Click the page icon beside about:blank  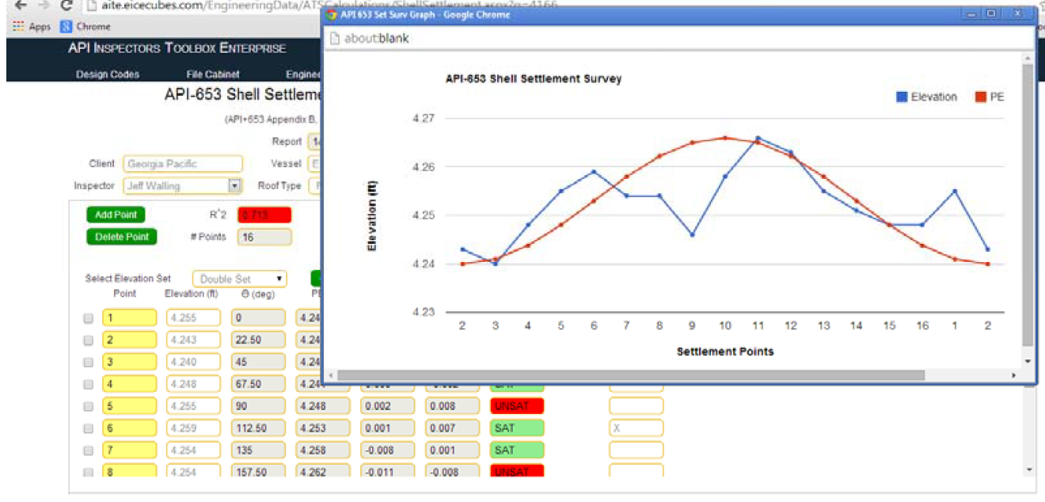[x=335, y=38]
